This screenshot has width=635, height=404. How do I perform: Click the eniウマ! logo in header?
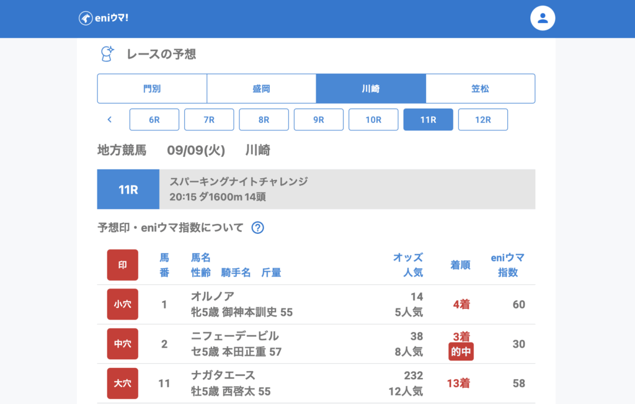click(x=104, y=18)
